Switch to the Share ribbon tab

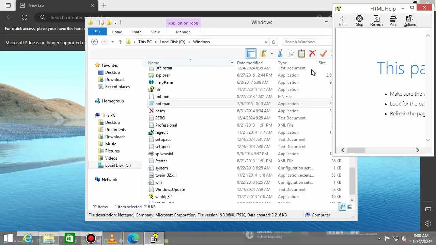pyautogui.click(x=136, y=32)
